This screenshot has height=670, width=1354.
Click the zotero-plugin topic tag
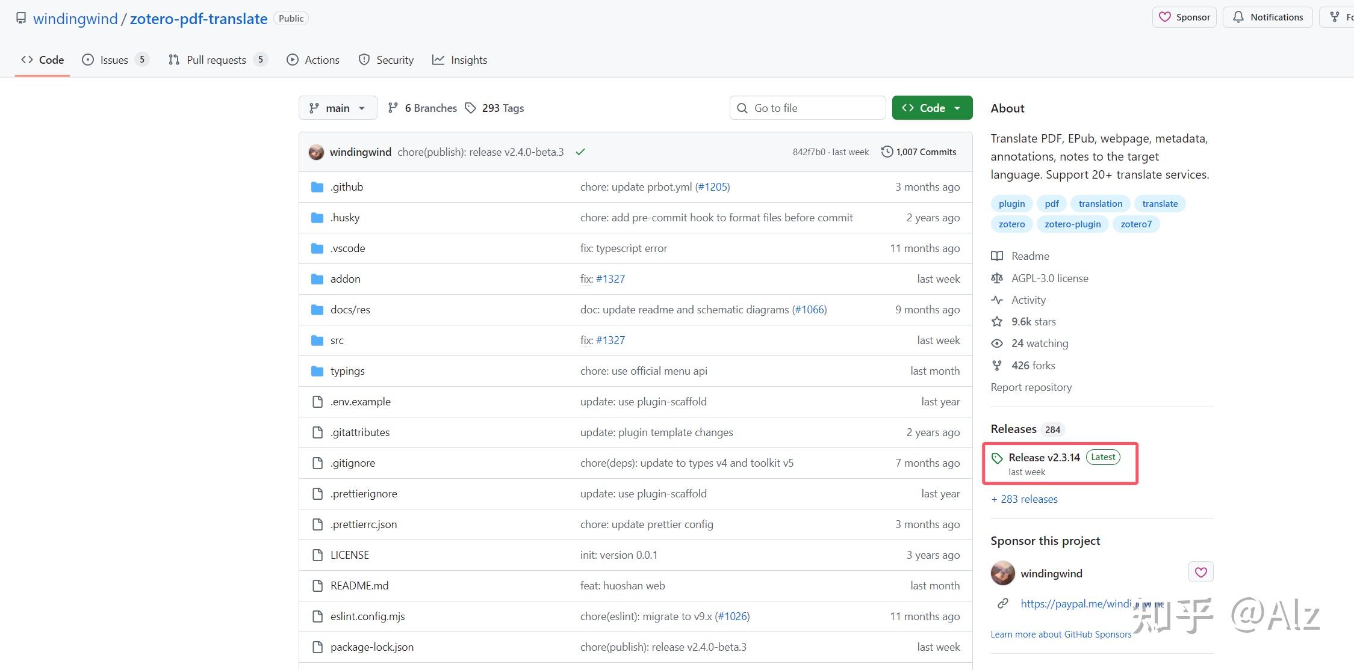click(x=1072, y=224)
